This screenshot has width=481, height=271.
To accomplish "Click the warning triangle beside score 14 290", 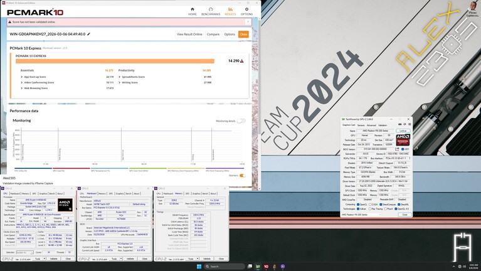I will coord(241,61).
